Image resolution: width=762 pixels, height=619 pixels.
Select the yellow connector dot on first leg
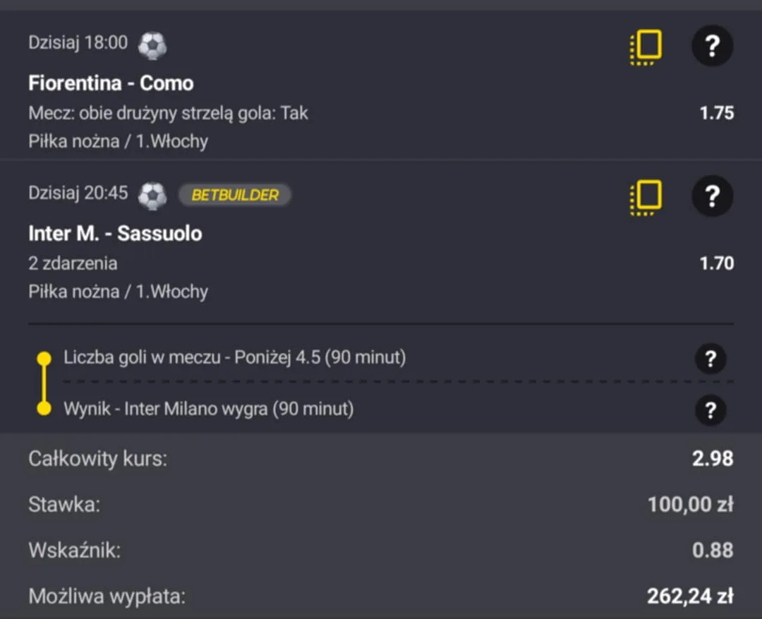coord(44,359)
